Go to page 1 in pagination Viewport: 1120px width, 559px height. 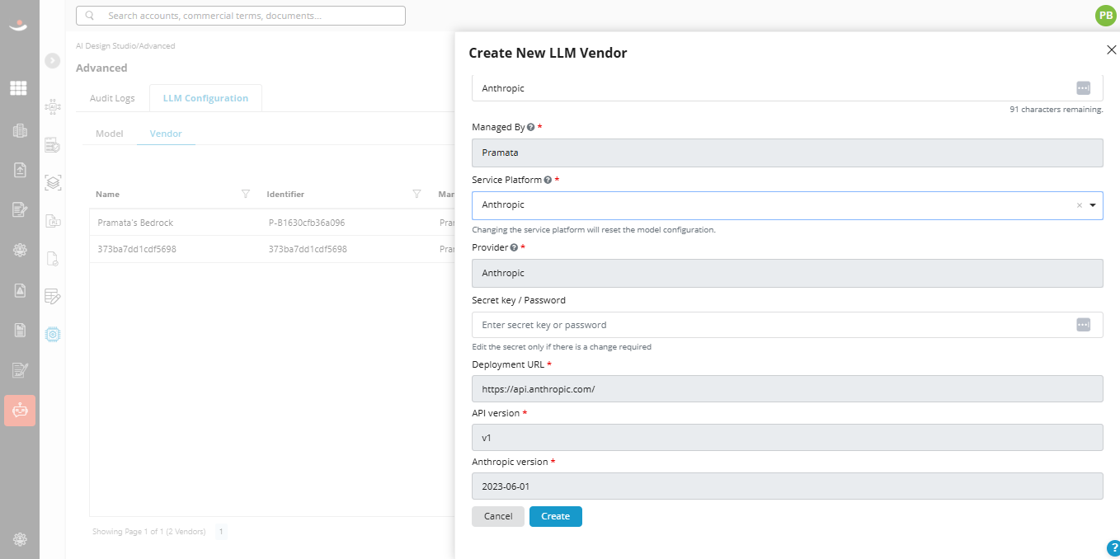pyautogui.click(x=221, y=532)
